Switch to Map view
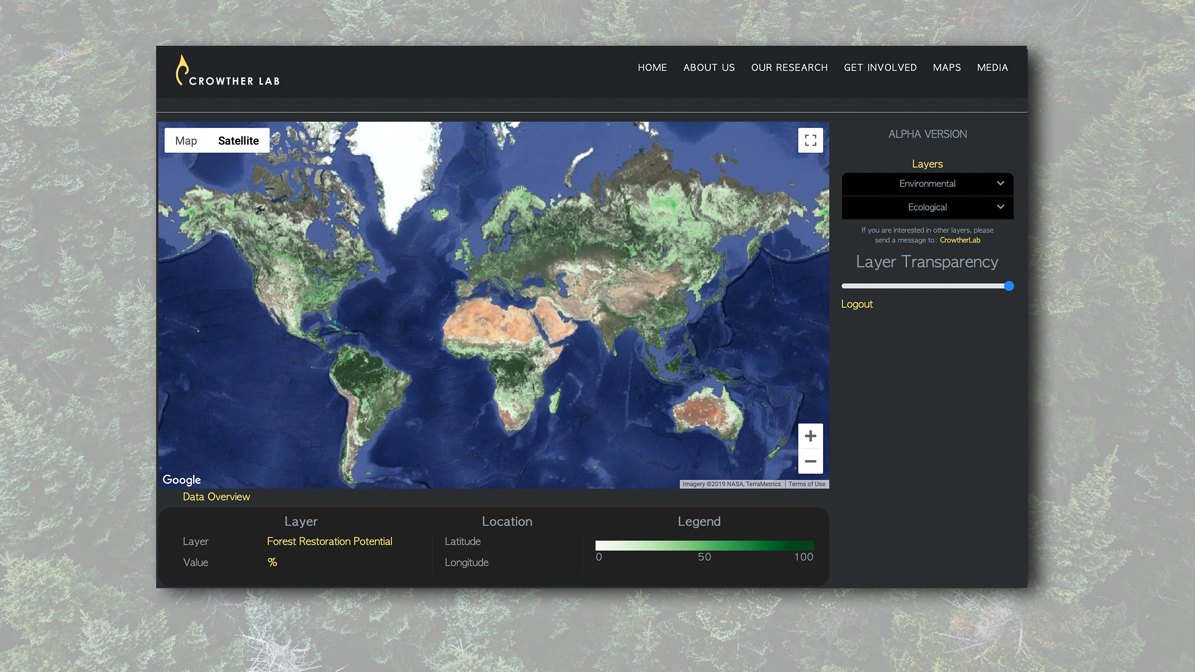The width and height of the screenshot is (1195, 672). click(x=186, y=140)
